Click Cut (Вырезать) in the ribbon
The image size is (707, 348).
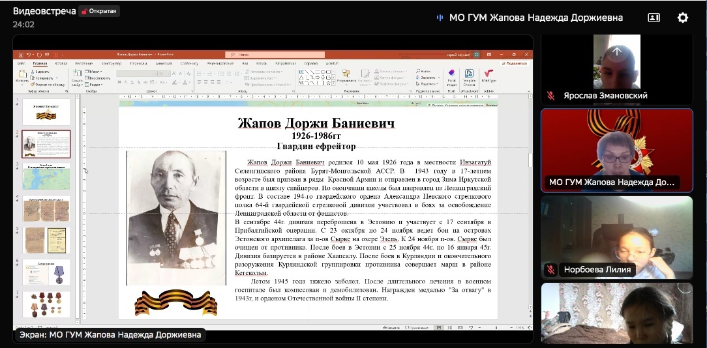(40, 72)
